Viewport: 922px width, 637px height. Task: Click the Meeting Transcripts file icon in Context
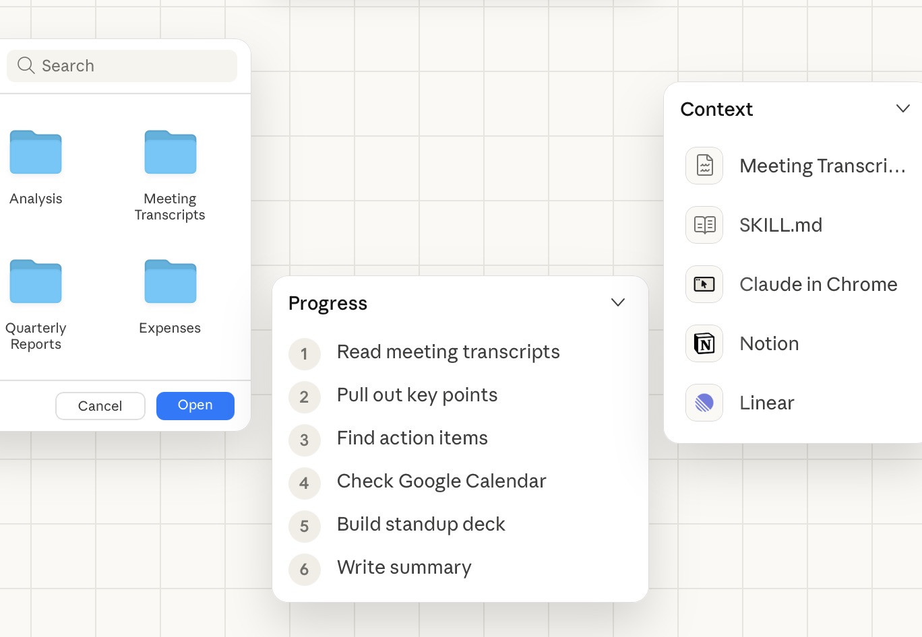tap(704, 166)
